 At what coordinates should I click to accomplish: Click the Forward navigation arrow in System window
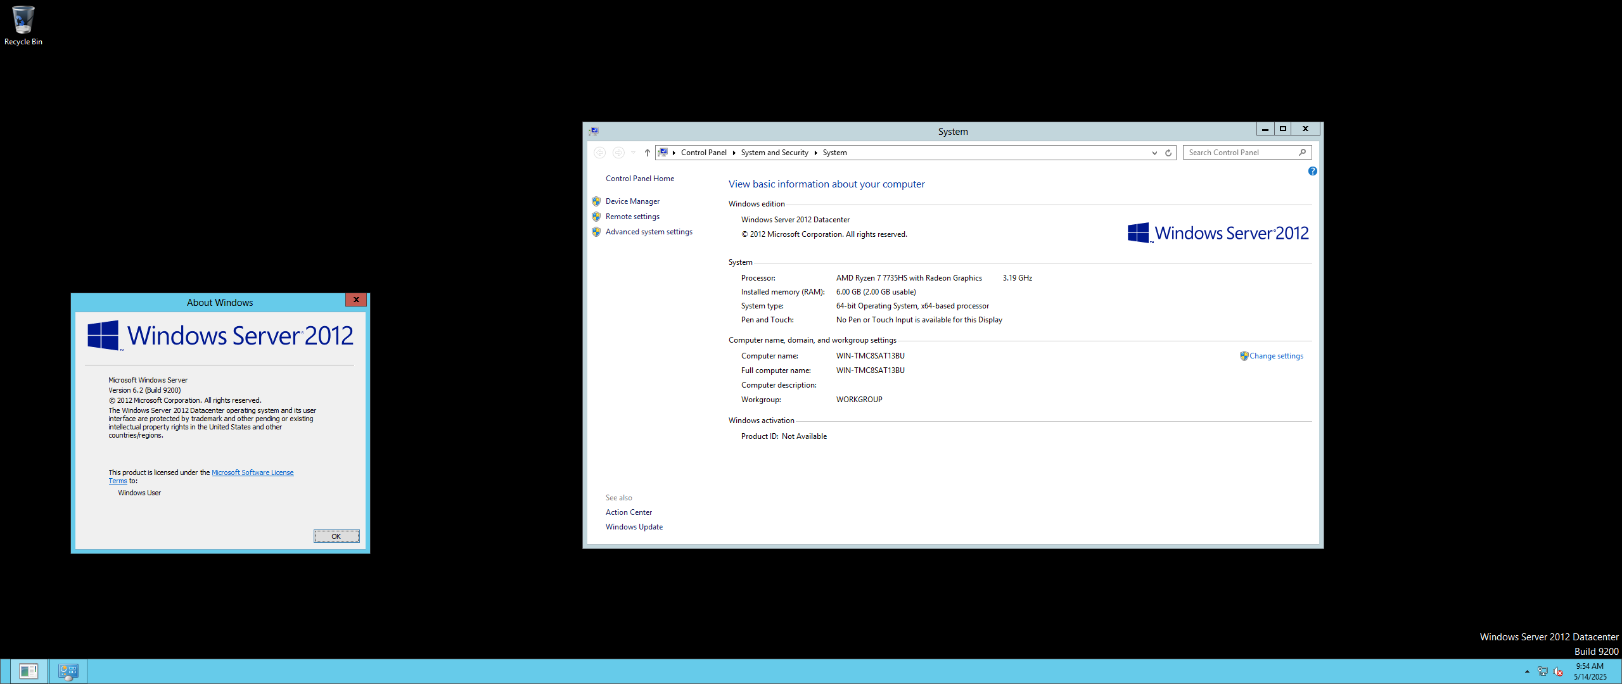pyautogui.click(x=618, y=153)
